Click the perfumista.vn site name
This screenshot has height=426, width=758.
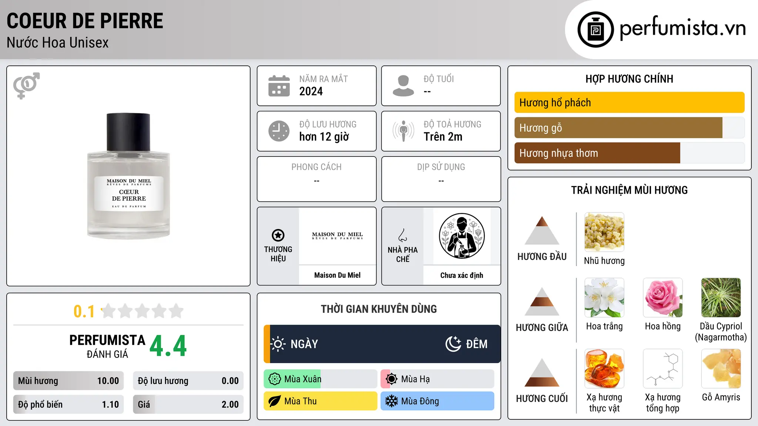[x=682, y=29]
